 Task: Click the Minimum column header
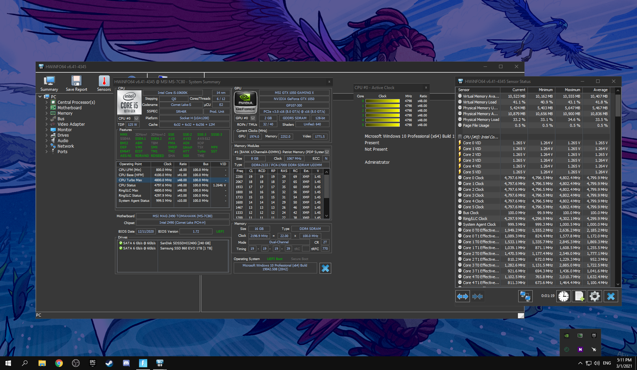pos(541,90)
